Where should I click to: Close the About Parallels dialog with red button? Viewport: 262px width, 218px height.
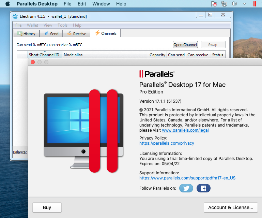(33, 62)
